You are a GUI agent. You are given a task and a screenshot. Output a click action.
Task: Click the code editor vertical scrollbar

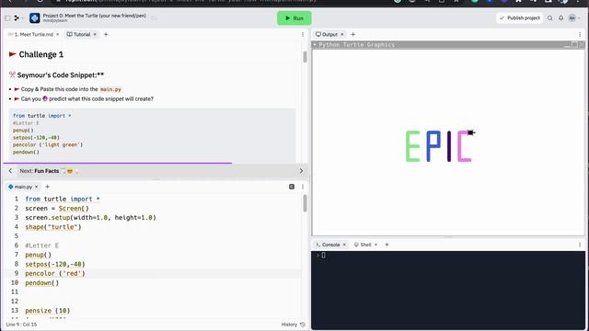tap(305, 203)
